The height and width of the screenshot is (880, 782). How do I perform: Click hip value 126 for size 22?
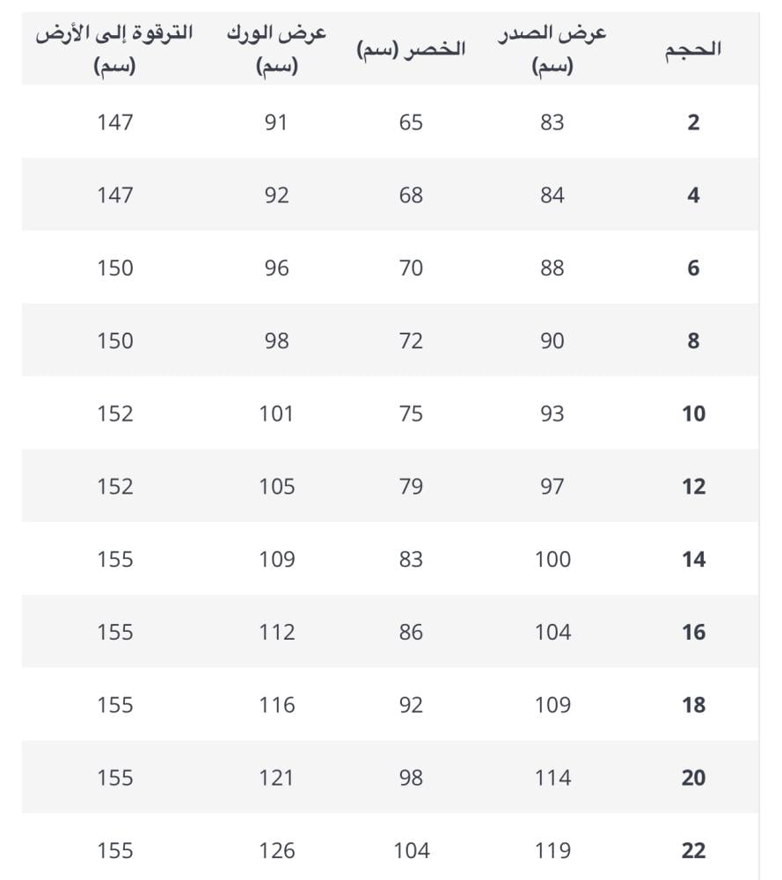tap(276, 851)
